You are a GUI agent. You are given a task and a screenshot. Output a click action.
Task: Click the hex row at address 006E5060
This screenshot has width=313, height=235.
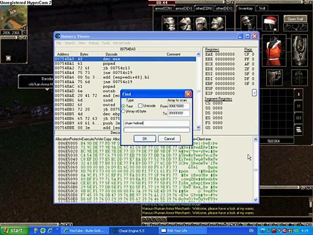[x=138, y=167]
